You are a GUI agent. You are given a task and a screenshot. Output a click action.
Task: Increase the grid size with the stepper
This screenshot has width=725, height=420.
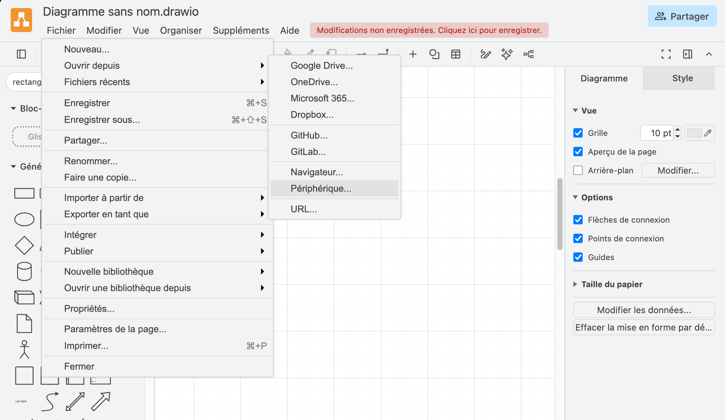(x=678, y=129)
